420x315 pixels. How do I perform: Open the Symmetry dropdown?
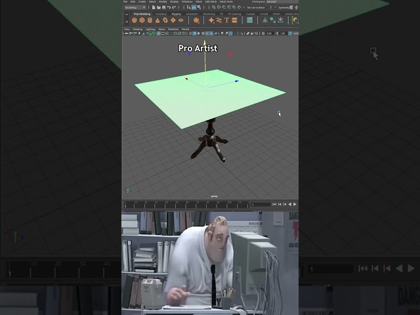[x=285, y=7]
